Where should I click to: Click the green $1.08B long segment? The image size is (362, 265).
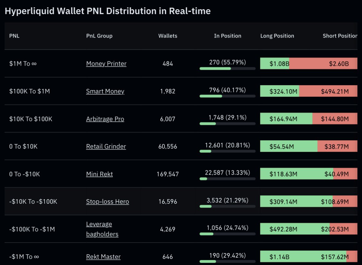click(x=275, y=63)
